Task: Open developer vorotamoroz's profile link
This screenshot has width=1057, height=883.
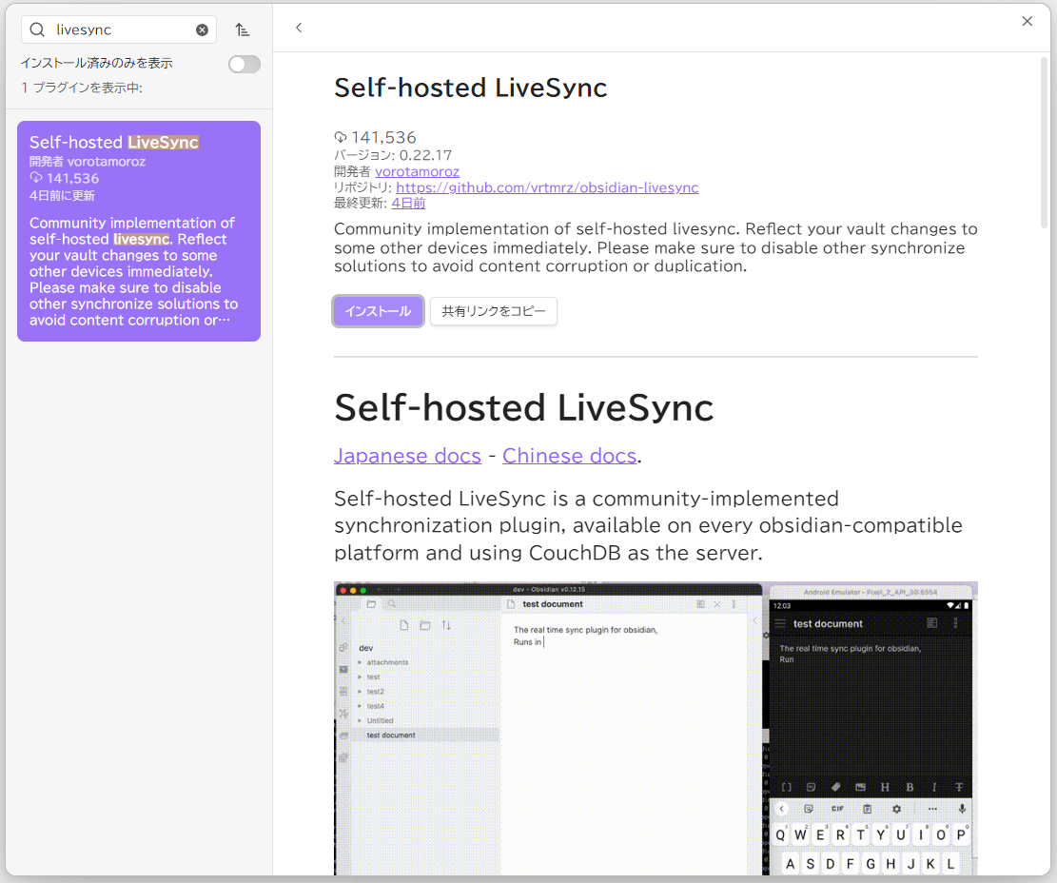Action: (x=417, y=171)
